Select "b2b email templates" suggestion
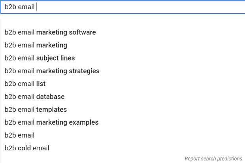This screenshot has width=245, height=163. [x=36, y=110]
